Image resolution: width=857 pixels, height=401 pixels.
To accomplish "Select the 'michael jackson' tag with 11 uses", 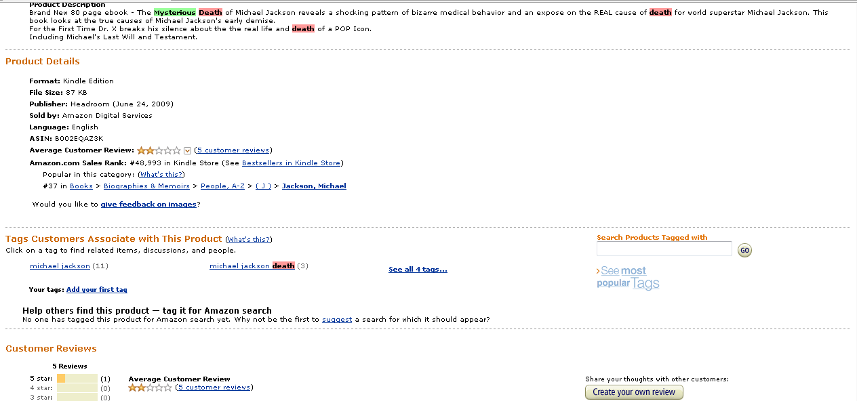I will pos(60,266).
